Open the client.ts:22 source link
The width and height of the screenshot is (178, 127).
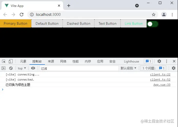click(x=160, y=74)
